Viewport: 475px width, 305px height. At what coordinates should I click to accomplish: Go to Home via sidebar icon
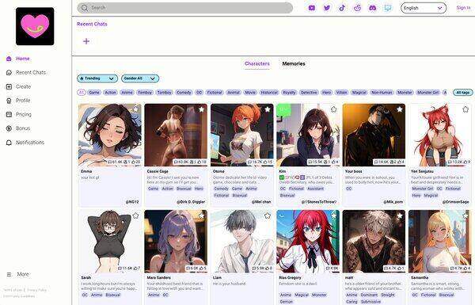[x=9, y=59]
